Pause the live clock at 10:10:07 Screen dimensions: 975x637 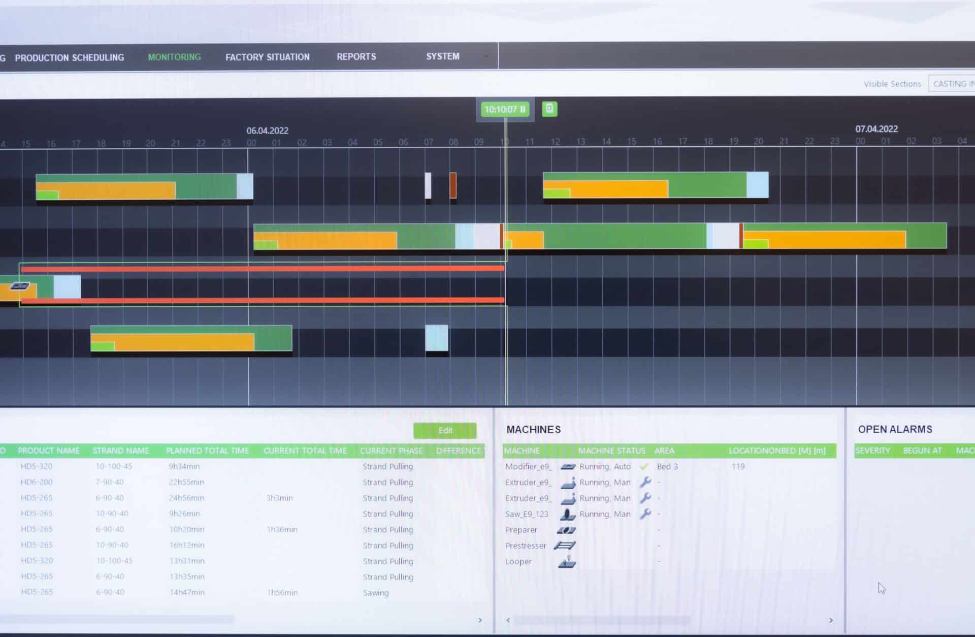[524, 109]
